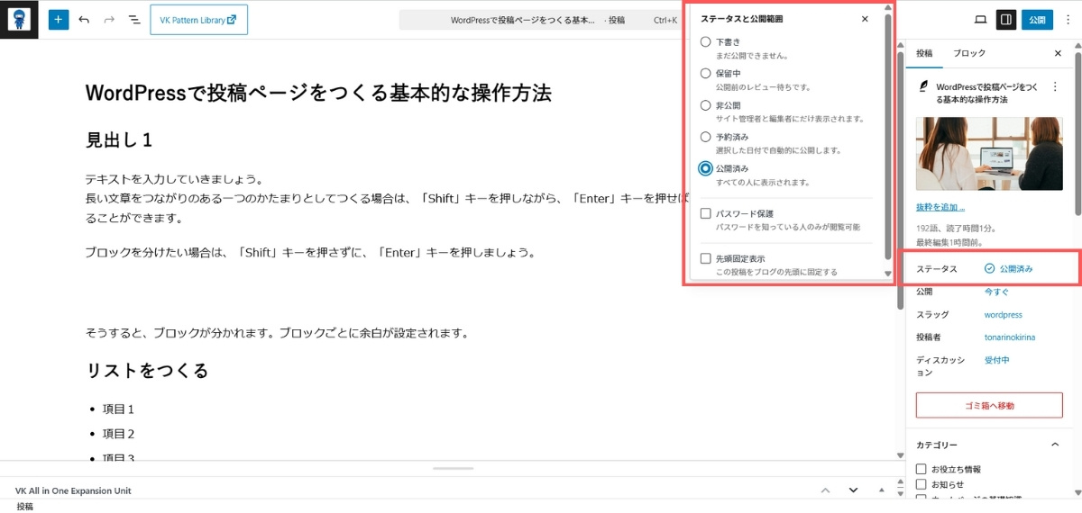The width and height of the screenshot is (1082, 513).
Task: Click the redo arrow icon
Action: [x=108, y=19]
